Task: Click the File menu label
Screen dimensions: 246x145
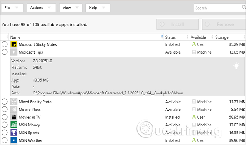Action: [7, 8]
